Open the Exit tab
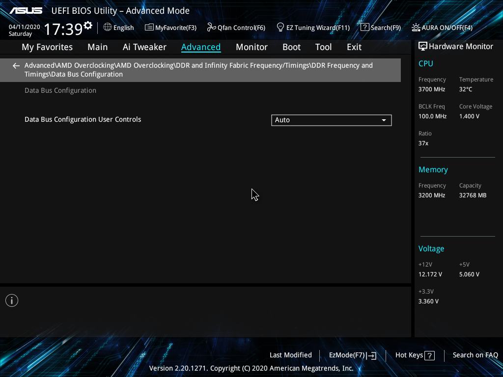Screen dimensions: 503x377 354,47
